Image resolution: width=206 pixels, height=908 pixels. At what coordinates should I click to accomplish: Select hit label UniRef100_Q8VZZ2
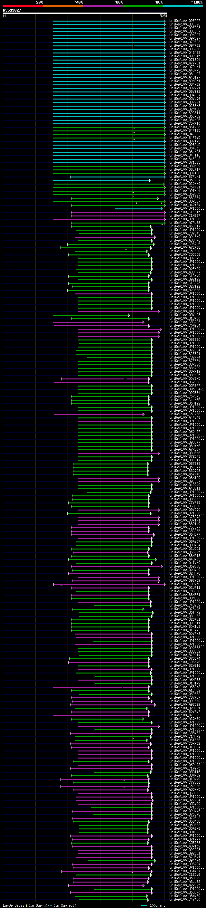coord(185,92)
